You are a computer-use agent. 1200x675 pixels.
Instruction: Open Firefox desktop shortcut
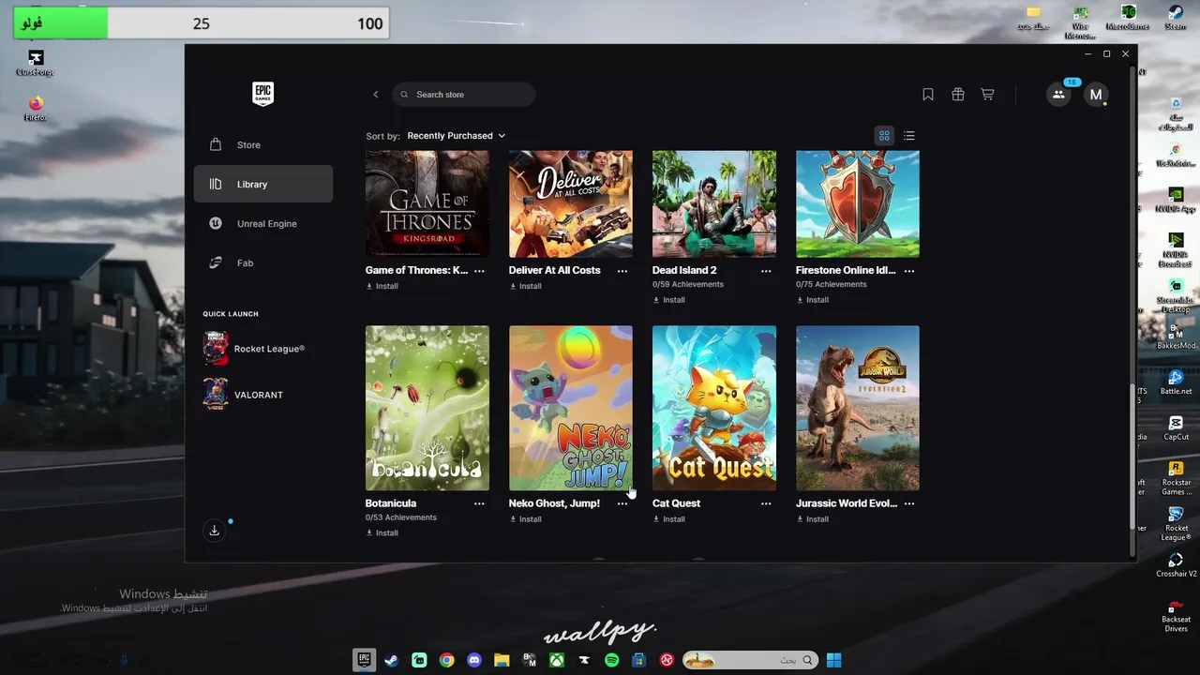[36, 108]
